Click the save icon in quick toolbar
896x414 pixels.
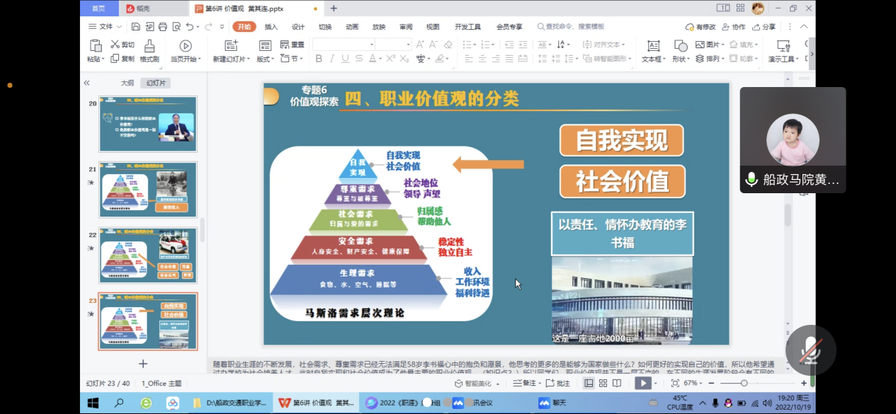pyautogui.click(x=135, y=27)
